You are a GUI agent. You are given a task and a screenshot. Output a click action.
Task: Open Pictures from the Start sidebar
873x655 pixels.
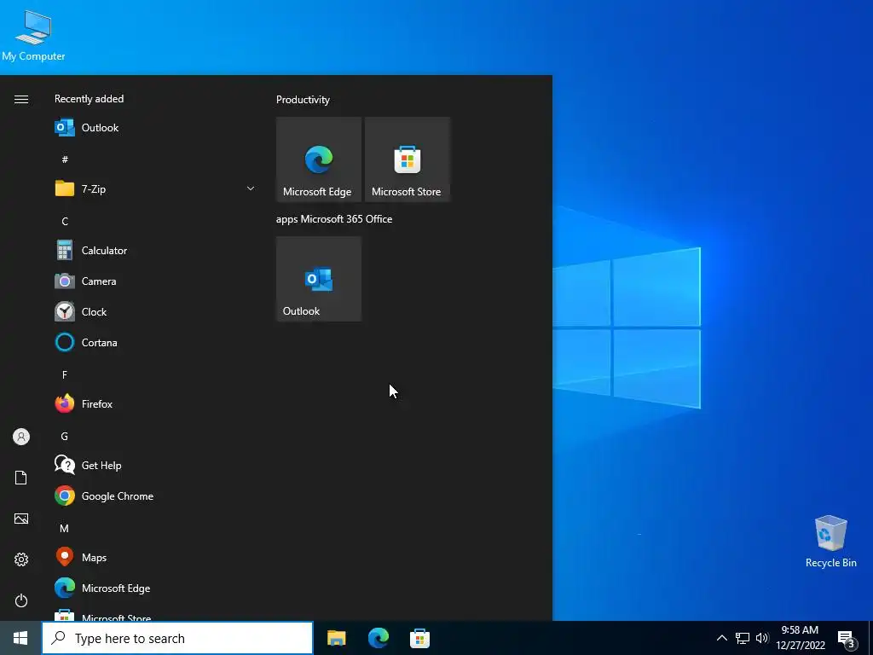coord(21,519)
